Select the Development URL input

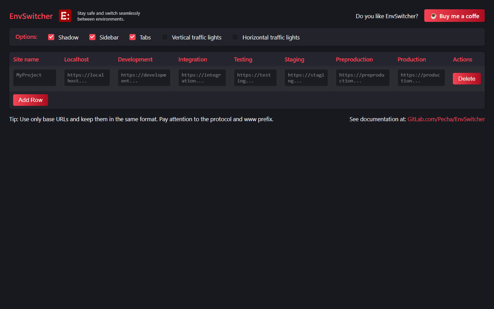click(144, 78)
